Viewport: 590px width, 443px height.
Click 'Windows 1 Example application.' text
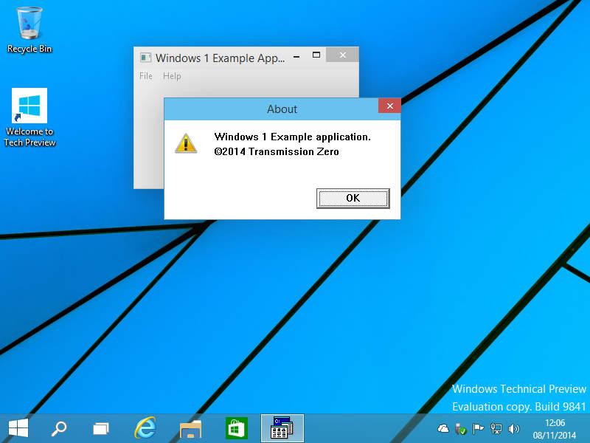(292, 137)
